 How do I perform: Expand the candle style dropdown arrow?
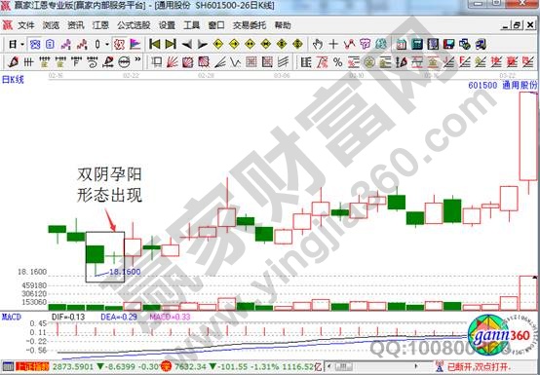[x=107, y=45]
